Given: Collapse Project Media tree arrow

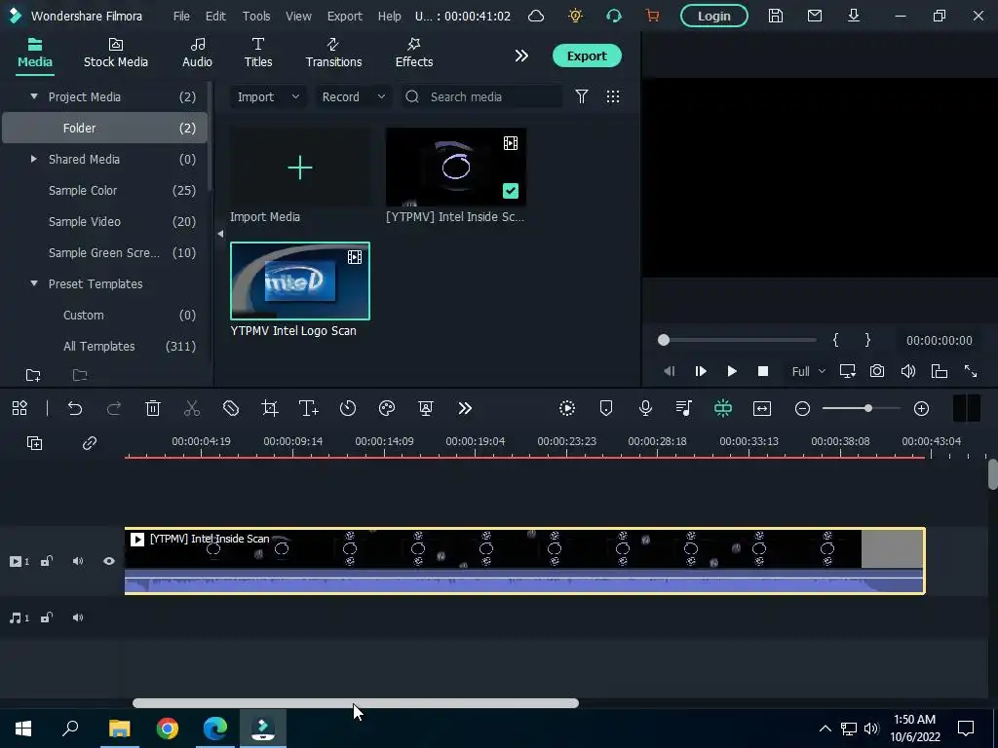Looking at the screenshot, I should (34, 96).
